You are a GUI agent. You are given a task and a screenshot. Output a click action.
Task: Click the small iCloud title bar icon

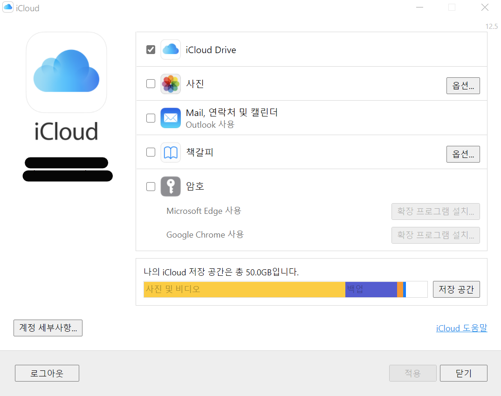click(7, 7)
